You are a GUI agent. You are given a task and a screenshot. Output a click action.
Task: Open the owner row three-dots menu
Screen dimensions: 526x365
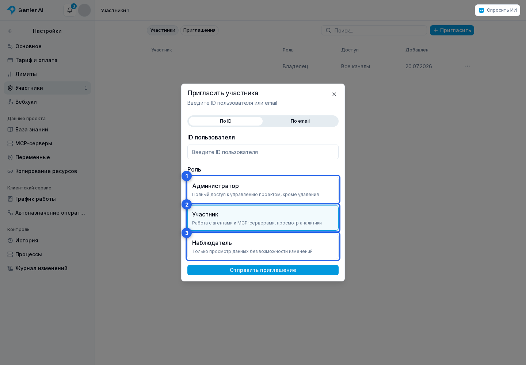468,66
